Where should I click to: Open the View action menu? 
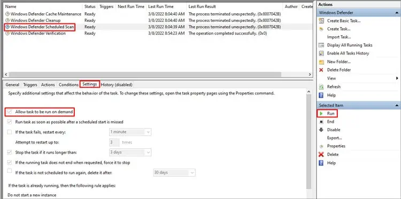point(331,78)
